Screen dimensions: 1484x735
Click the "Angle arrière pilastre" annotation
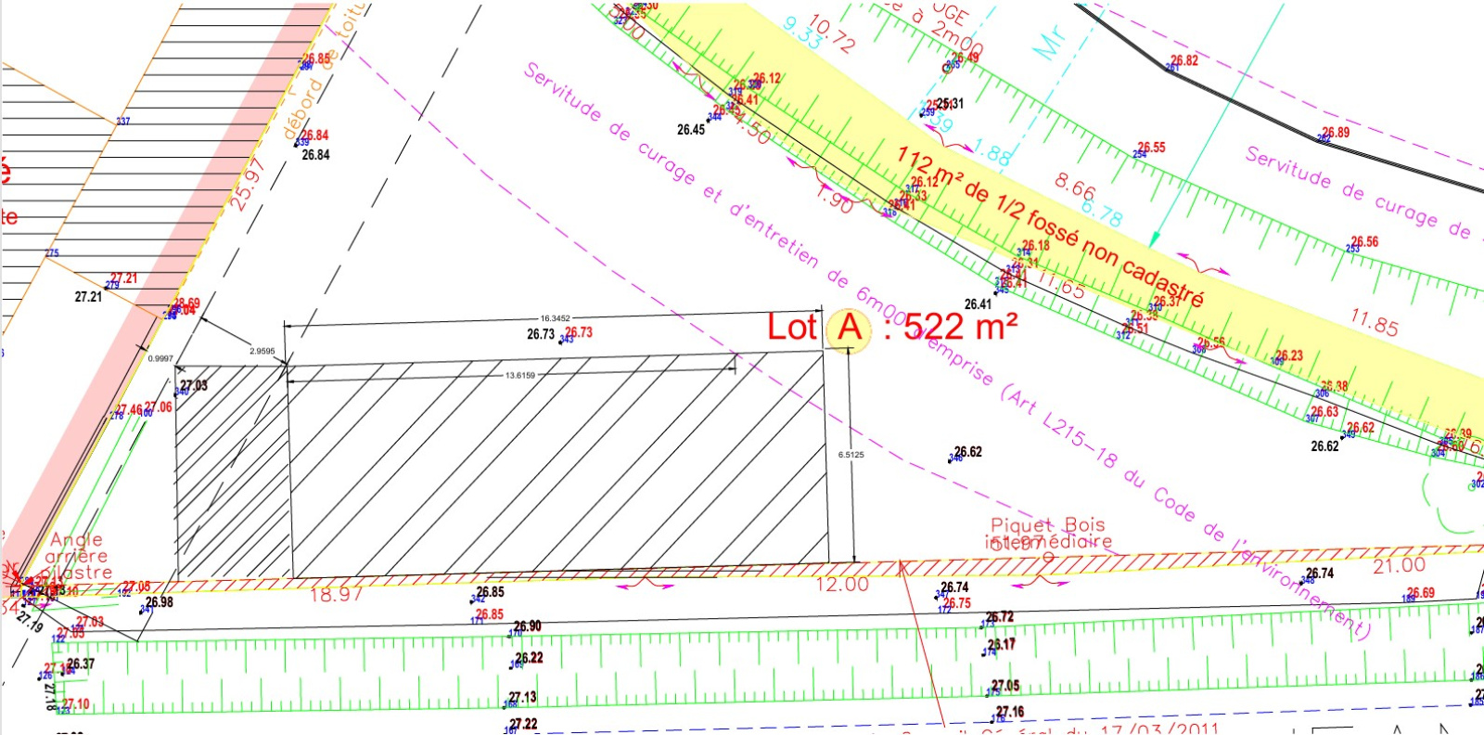pos(79,556)
